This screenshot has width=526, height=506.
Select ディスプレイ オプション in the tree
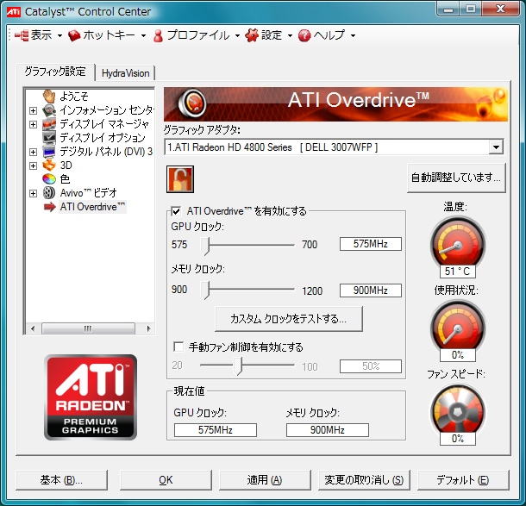pos(103,138)
